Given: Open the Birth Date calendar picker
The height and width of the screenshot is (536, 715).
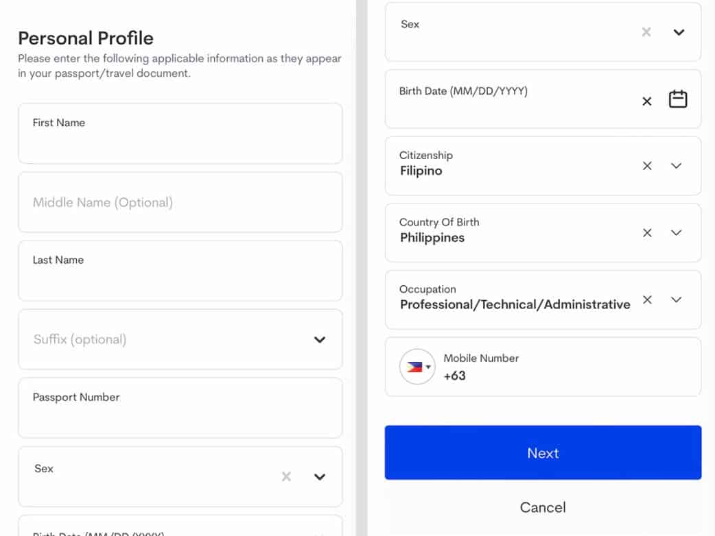Looking at the screenshot, I should click(x=677, y=99).
